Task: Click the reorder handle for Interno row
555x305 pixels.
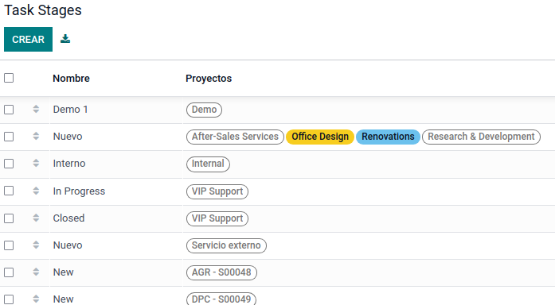Action: [36, 163]
